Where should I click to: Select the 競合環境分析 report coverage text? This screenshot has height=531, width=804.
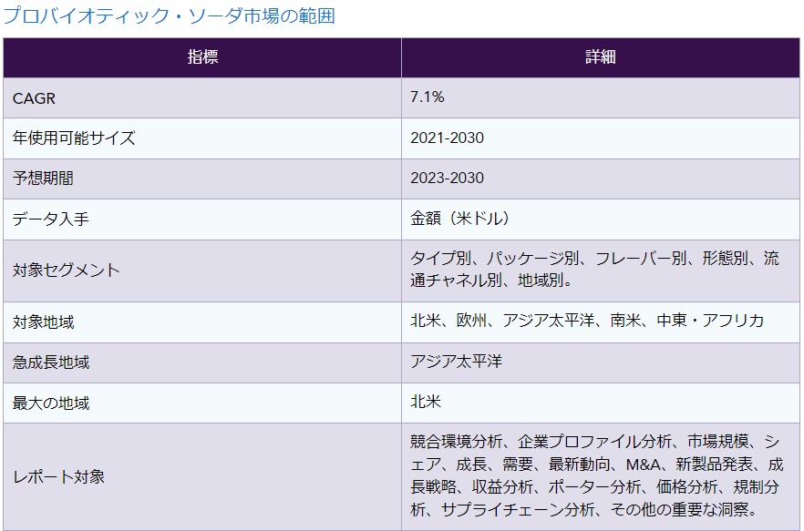coord(596,475)
